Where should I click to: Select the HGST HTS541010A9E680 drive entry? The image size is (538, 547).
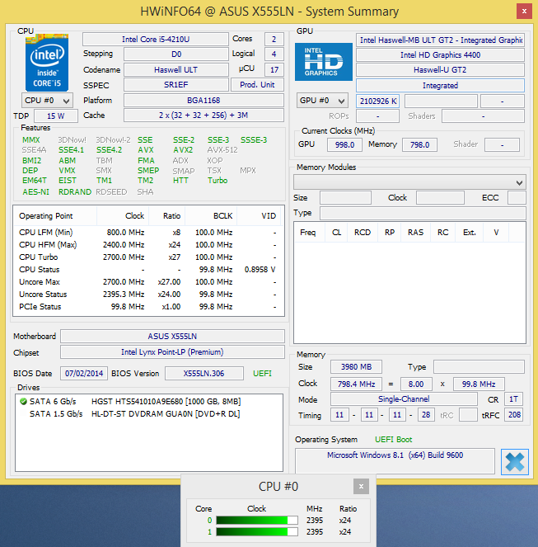tap(149, 402)
